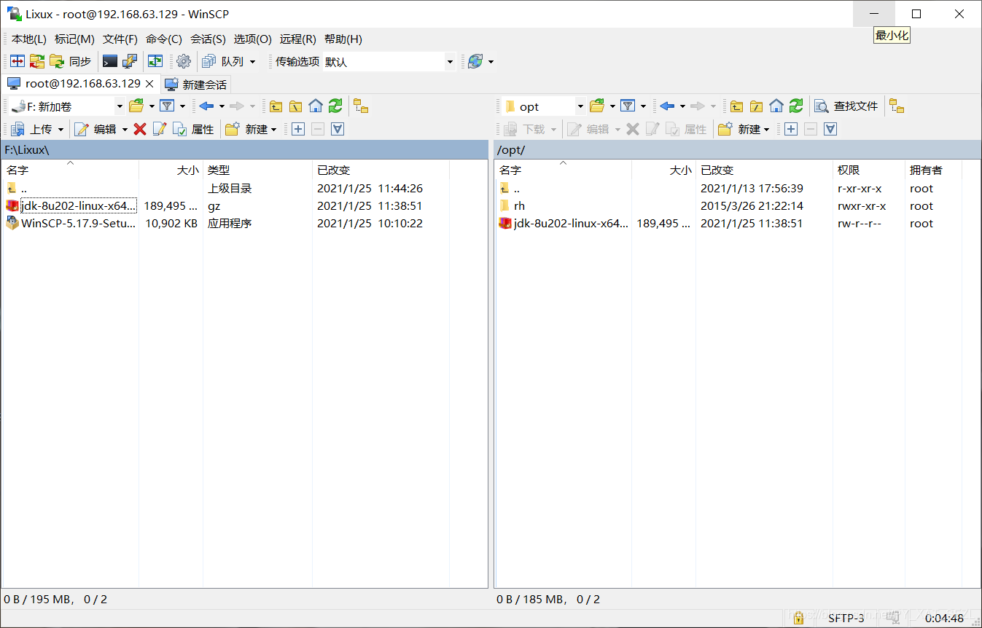This screenshot has height=628, width=982.
Task: Click the local panel select all icon
Action: pyautogui.click(x=337, y=129)
